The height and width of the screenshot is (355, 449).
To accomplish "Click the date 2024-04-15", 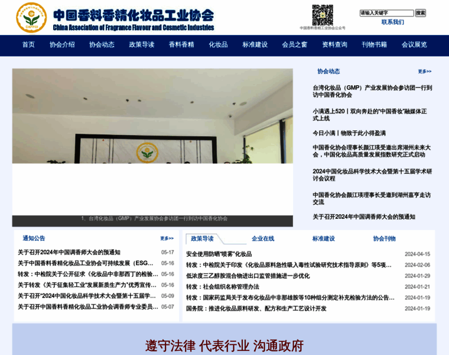I will [418, 254].
